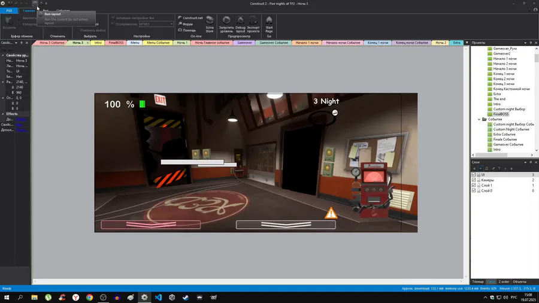The width and height of the screenshot is (539, 303).
Task: Toggle the Активные настройки checkbox
Action: pyautogui.click(x=113, y=17)
